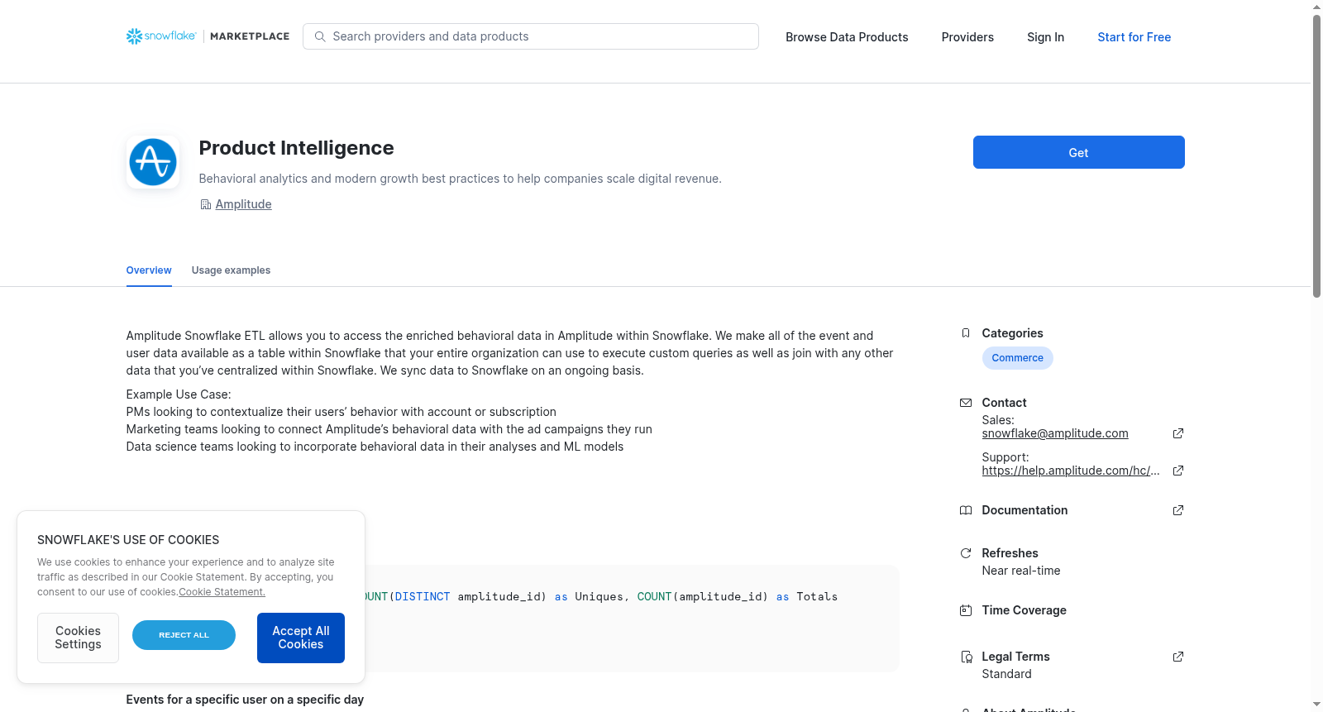
Task: Open Browse Data Products menu
Action: [847, 37]
